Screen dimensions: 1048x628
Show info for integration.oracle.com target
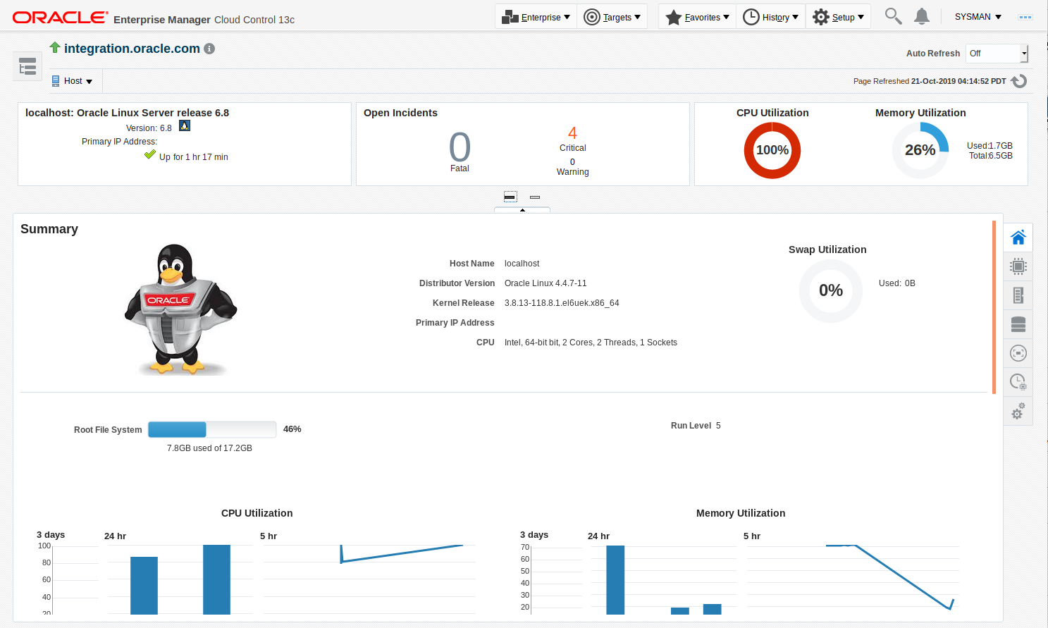click(x=209, y=49)
